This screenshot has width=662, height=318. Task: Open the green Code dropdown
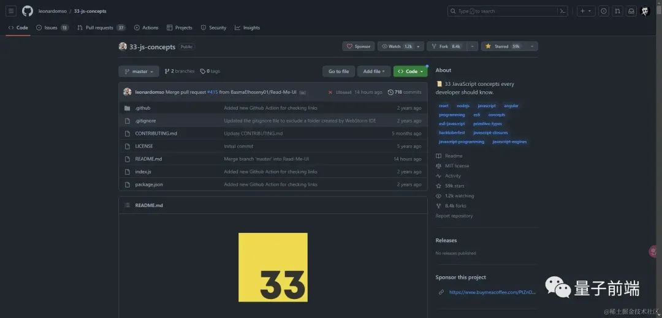point(410,72)
